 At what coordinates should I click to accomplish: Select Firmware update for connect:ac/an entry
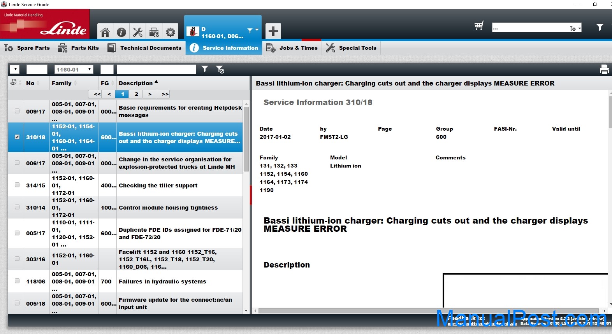(125, 303)
